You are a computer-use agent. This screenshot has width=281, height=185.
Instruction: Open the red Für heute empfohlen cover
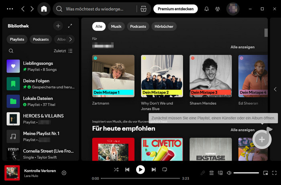pos(113,149)
